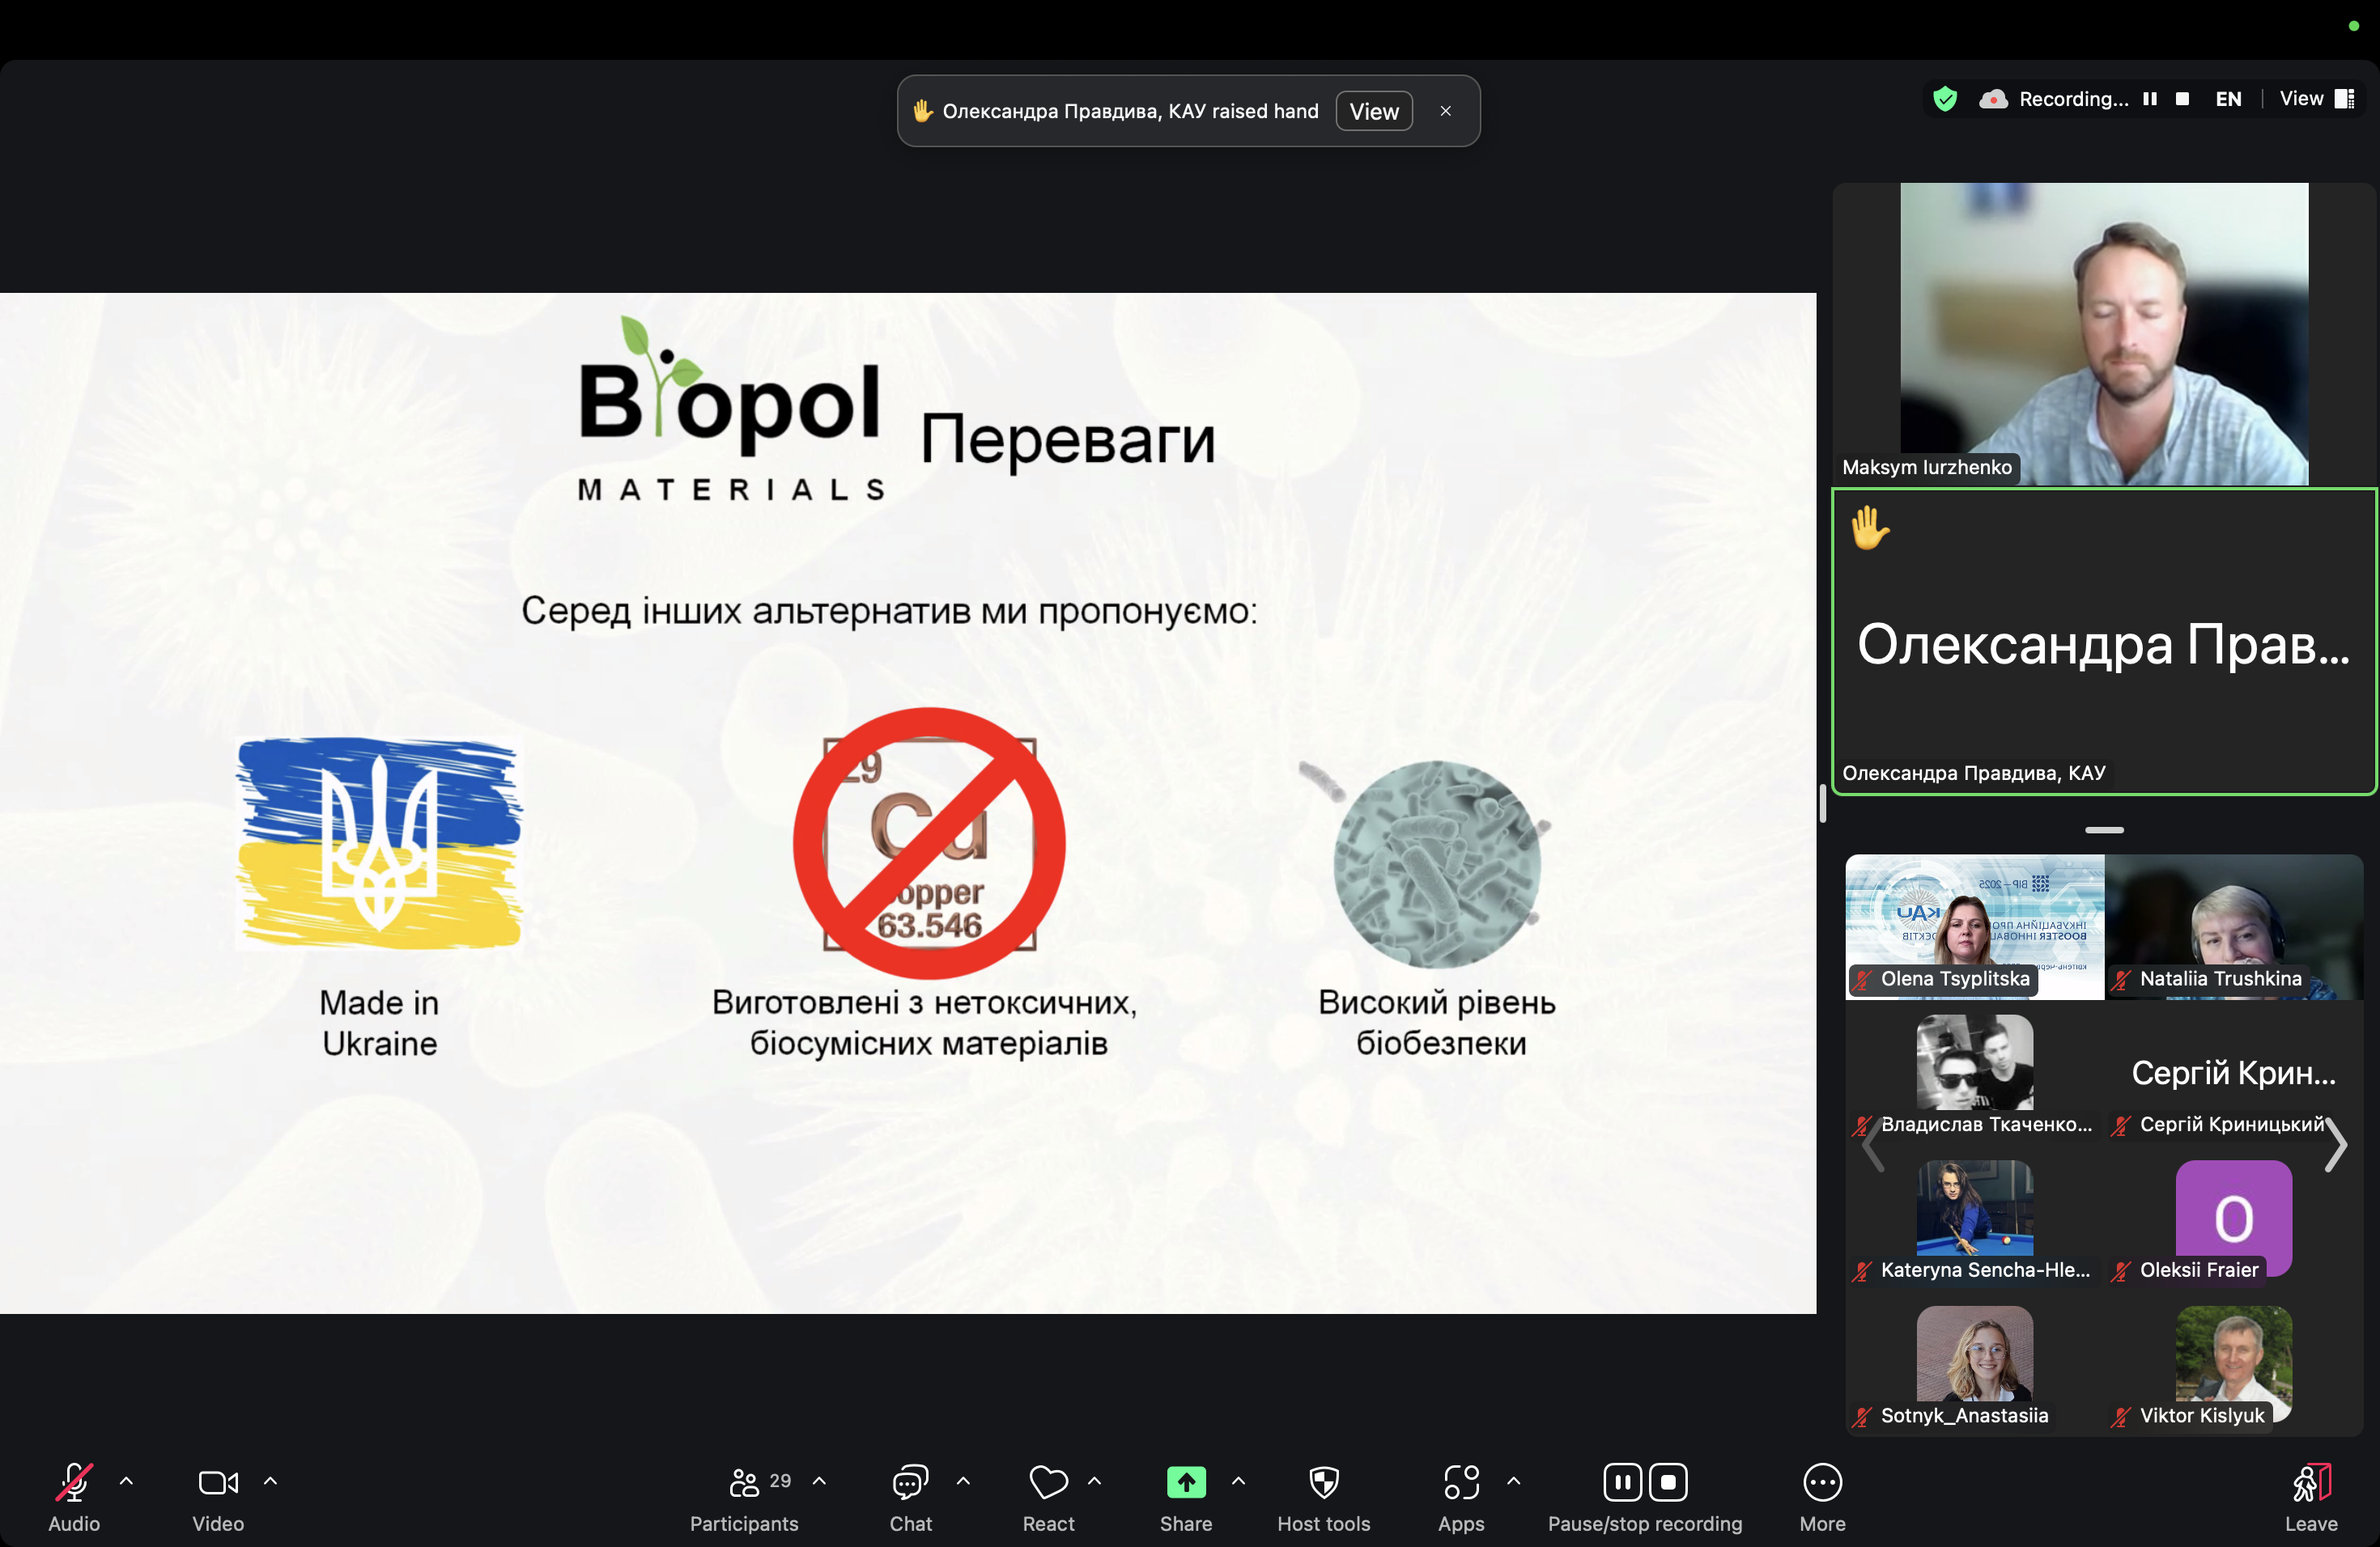Click the Biopol Materials logo on slide
This screenshot has width=2380, height=1547.
pos(731,408)
